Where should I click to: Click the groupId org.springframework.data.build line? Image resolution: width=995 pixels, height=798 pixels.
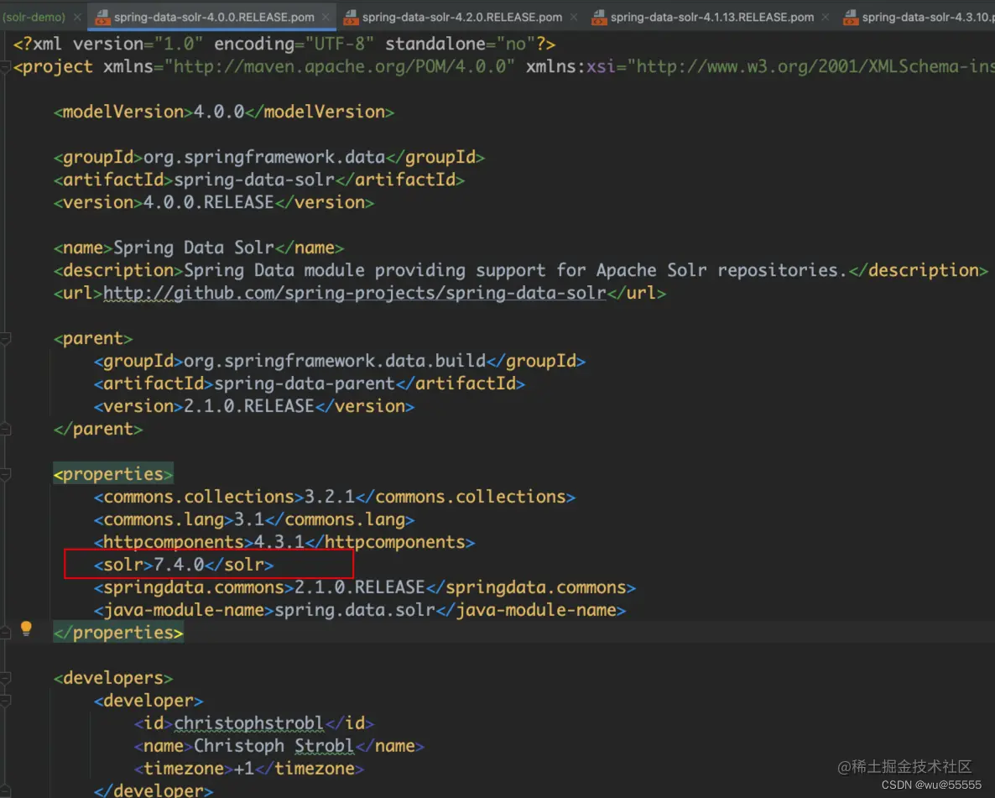tap(340, 361)
